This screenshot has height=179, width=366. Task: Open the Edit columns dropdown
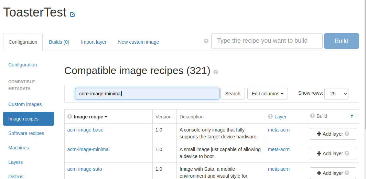(x=267, y=94)
